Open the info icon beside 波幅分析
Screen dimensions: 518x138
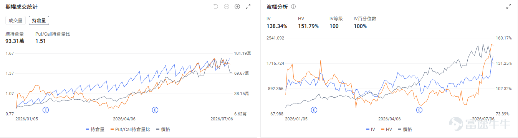click(x=293, y=7)
